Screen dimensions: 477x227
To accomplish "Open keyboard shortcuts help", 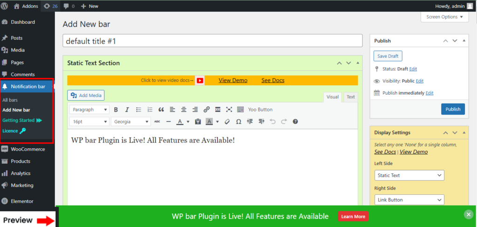I will pyautogui.click(x=295, y=121).
